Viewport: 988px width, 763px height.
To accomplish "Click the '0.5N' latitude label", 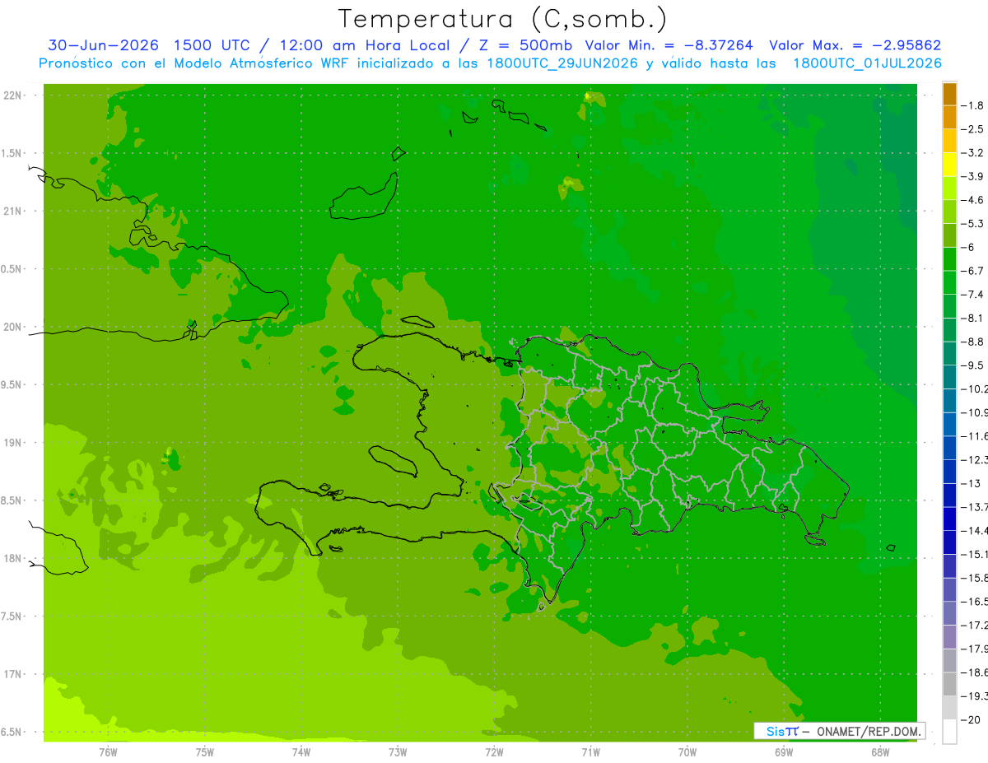I will 12,269.
